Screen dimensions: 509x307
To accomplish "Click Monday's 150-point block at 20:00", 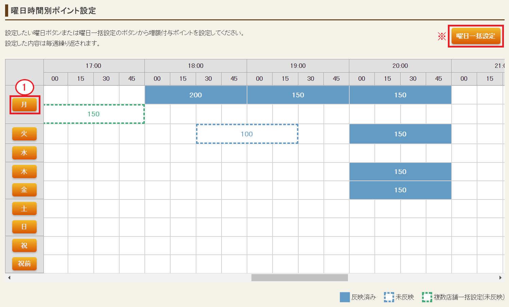I will (400, 95).
